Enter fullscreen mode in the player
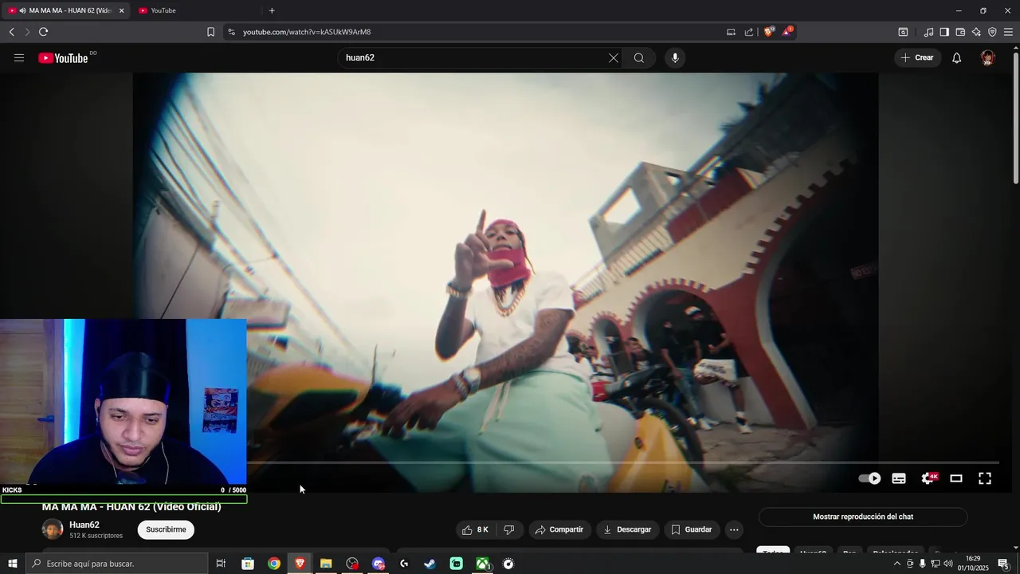 pyautogui.click(x=985, y=478)
